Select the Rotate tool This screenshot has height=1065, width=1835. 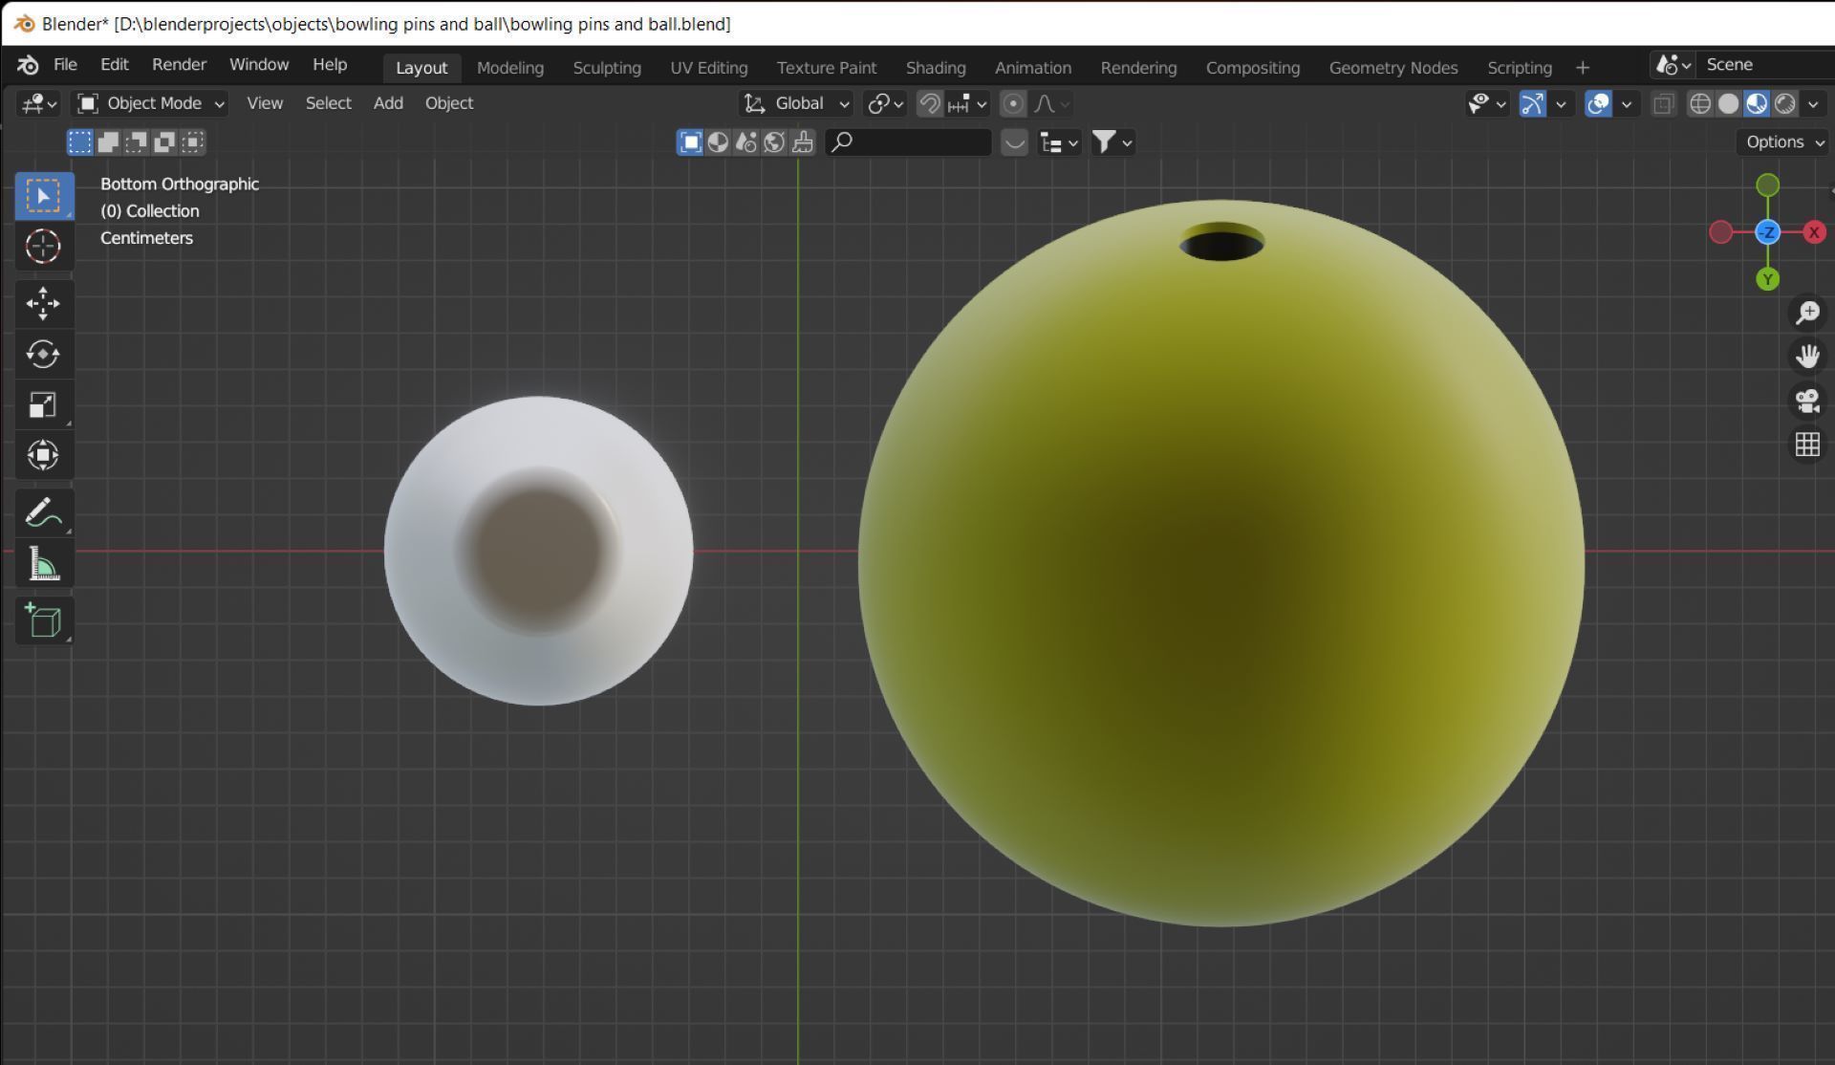43,355
